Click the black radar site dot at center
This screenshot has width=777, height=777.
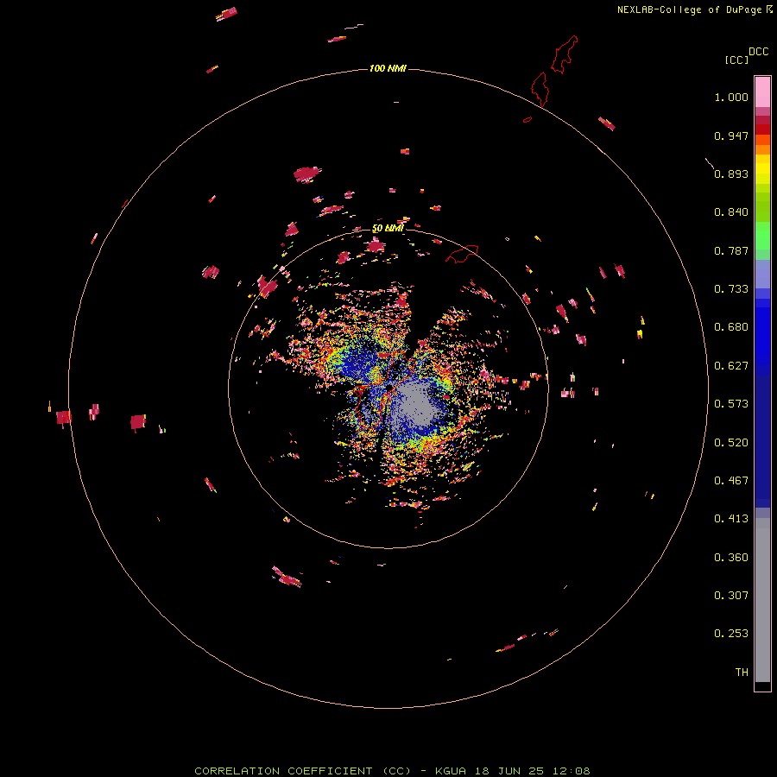click(x=389, y=388)
